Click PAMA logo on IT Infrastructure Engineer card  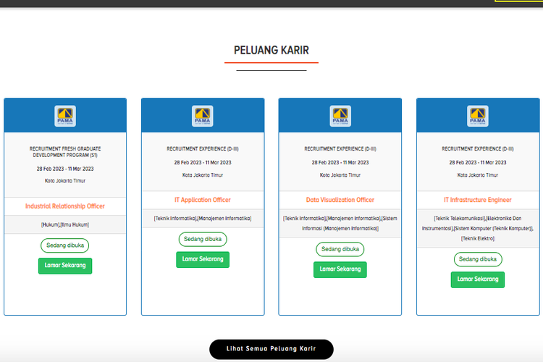pos(478,116)
